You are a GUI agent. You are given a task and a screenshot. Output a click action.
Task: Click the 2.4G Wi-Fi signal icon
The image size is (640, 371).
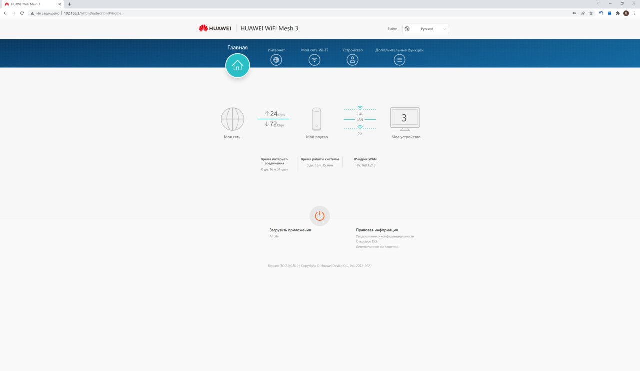pos(360,108)
